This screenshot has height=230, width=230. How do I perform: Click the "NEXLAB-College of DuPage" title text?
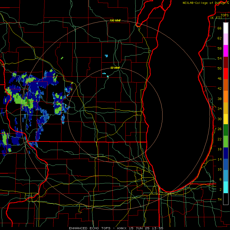pos(204,3)
